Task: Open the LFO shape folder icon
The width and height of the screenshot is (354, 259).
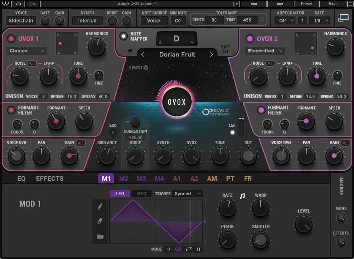Action: tap(100, 236)
